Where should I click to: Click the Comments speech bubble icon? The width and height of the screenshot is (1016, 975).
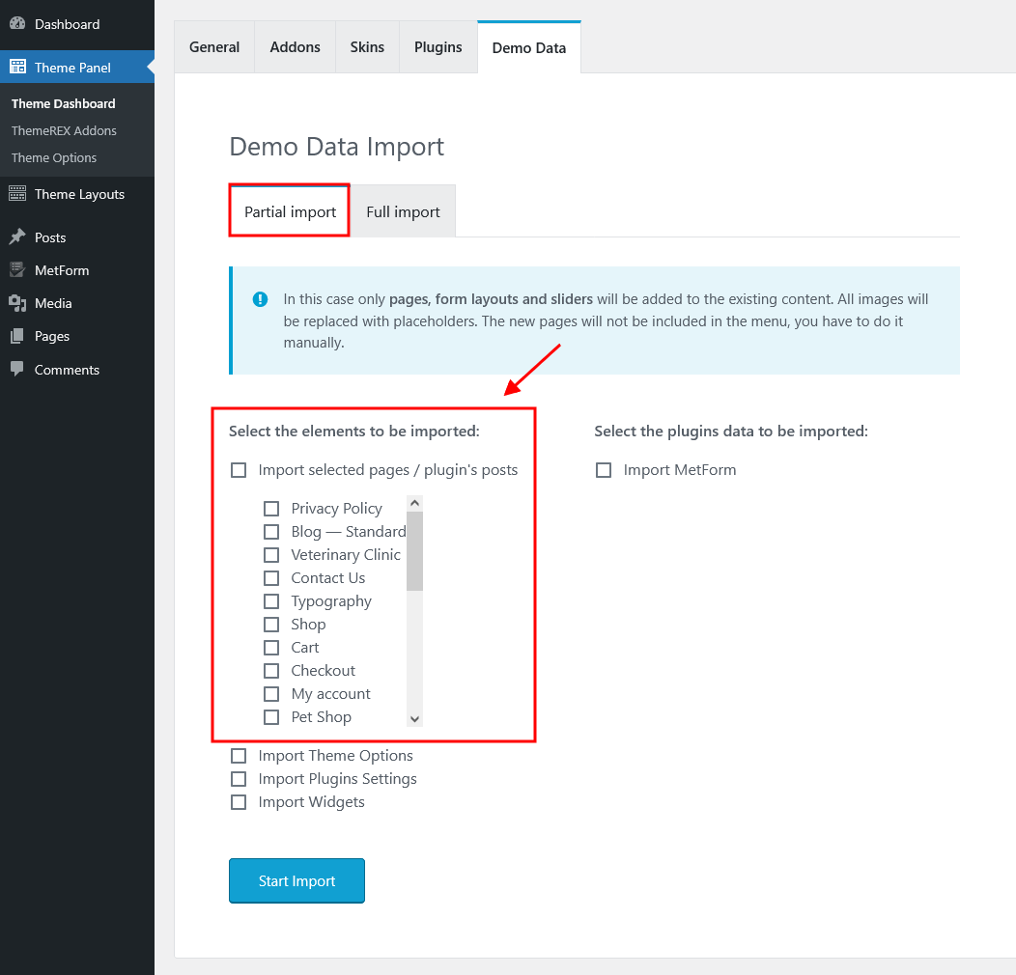(x=17, y=370)
